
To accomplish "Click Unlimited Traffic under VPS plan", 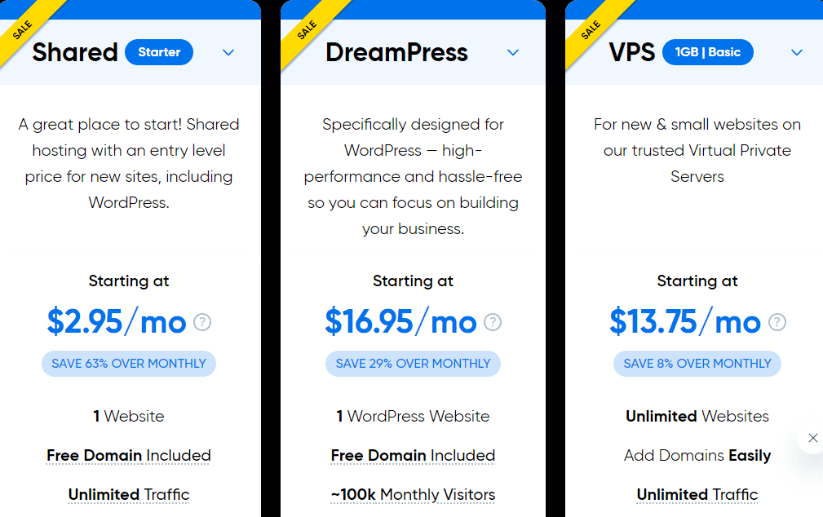I will pyautogui.click(x=697, y=494).
